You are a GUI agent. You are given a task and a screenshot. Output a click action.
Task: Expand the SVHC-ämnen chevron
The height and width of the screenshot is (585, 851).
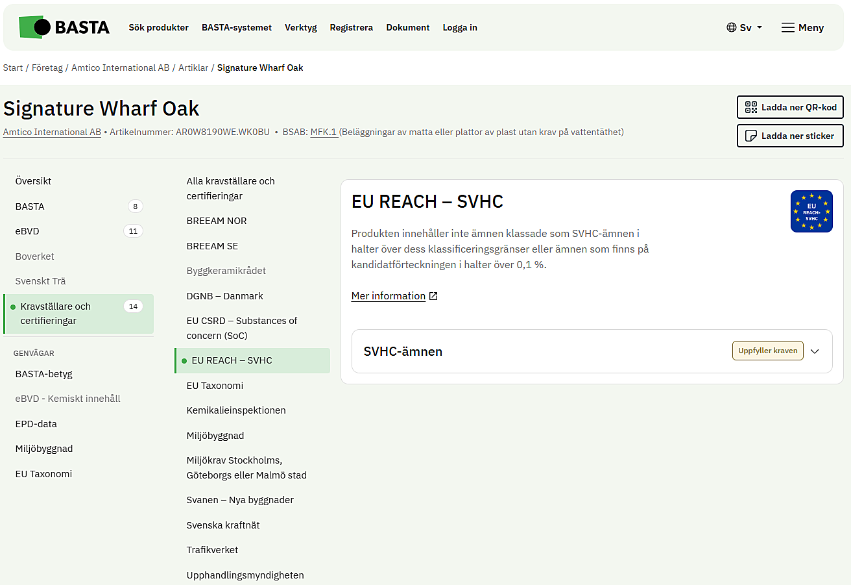pyautogui.click(x=815, y=351)
